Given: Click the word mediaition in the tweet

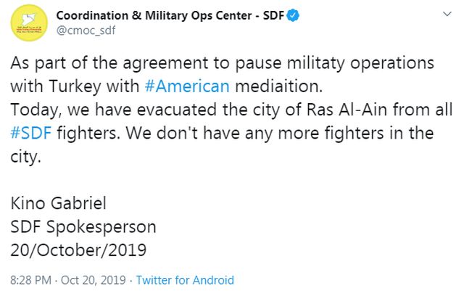Looking at the screenshot, I should pyautogui.click(x=280, y=86).
